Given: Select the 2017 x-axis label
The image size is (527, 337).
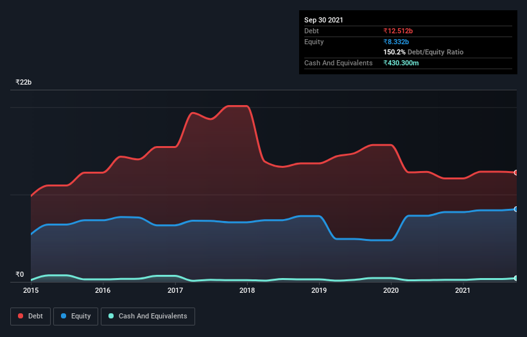Looking at the screenshot, I should pos(175,290).
